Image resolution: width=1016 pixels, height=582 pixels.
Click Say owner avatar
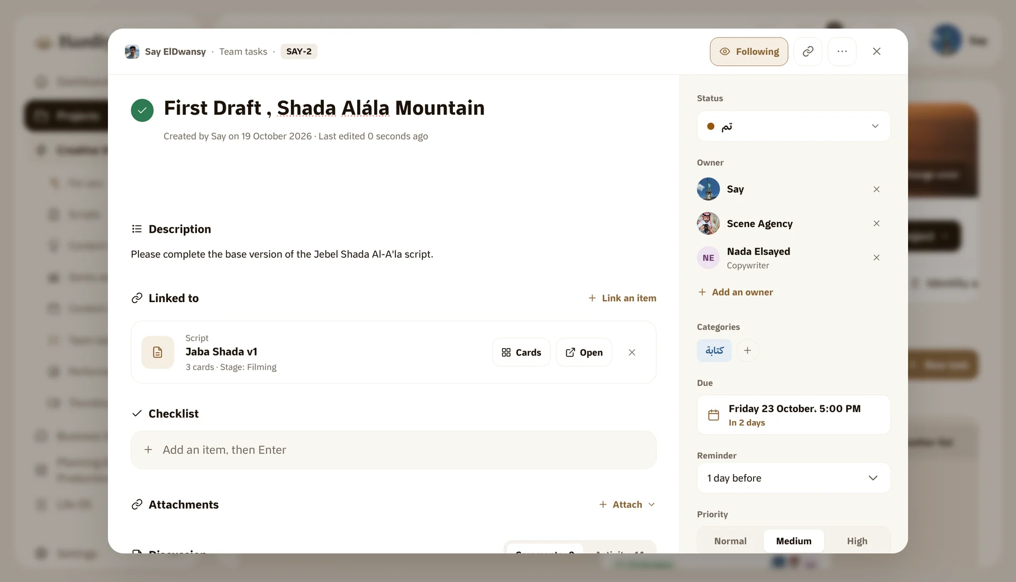click(x=708, y=189)
